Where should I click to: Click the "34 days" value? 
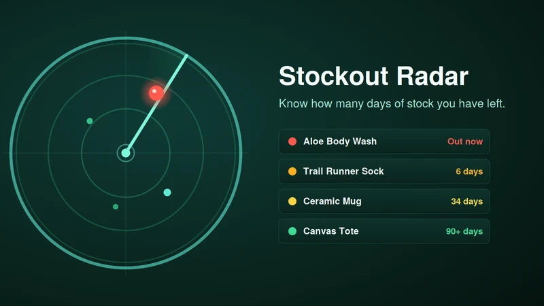(466, 201)
